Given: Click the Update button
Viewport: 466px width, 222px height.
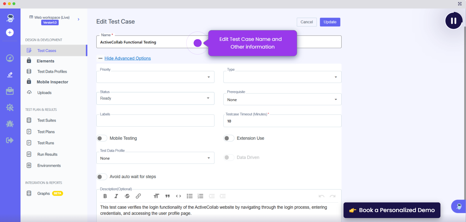Looking at the screenshot, I should point(330,22).
